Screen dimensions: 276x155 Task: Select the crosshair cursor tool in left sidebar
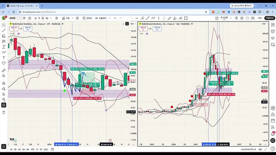click(x=4, y=25)
